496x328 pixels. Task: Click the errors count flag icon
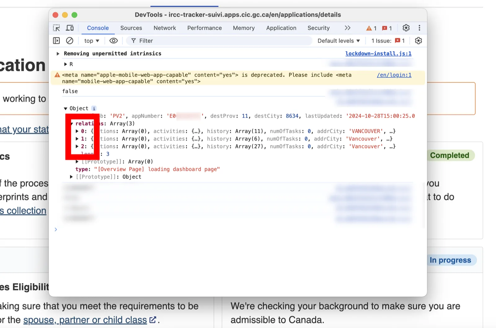pyautogui.click(x=384, y=28)
